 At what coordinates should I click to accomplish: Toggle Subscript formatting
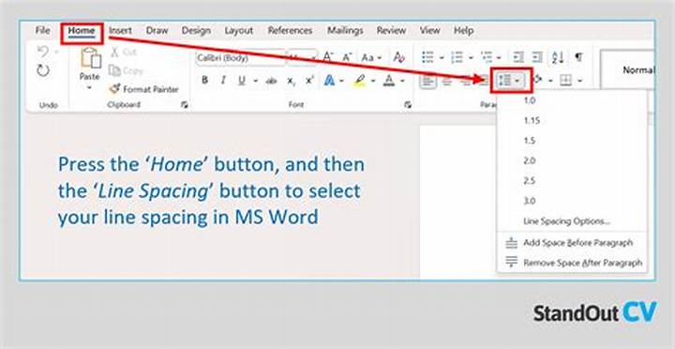pos(291,81)
